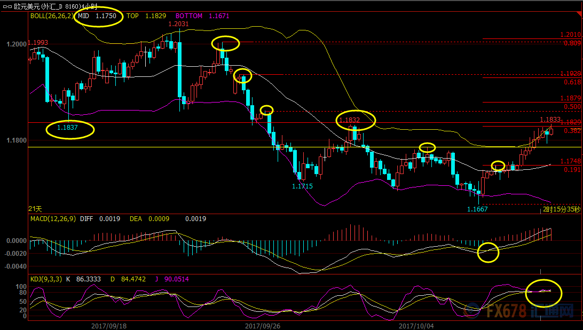Click the circled MACD golden cross marker

pyautogui.click(x=488, y=252)
